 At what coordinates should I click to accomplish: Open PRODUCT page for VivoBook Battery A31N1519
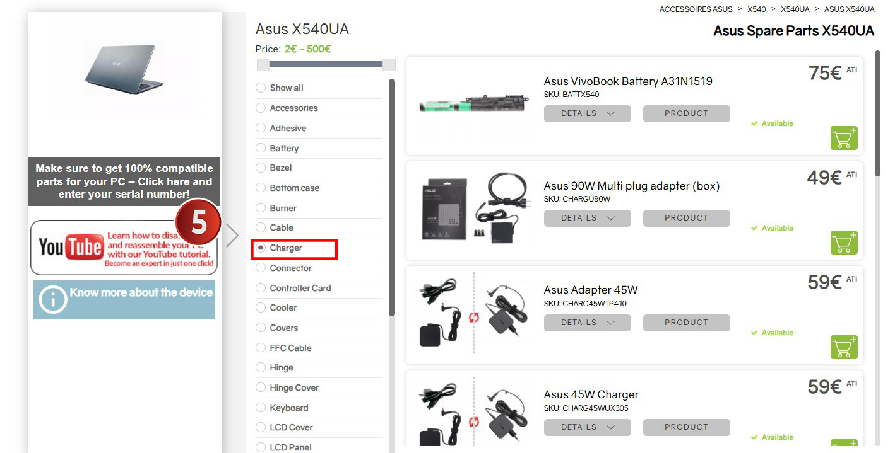687,113
